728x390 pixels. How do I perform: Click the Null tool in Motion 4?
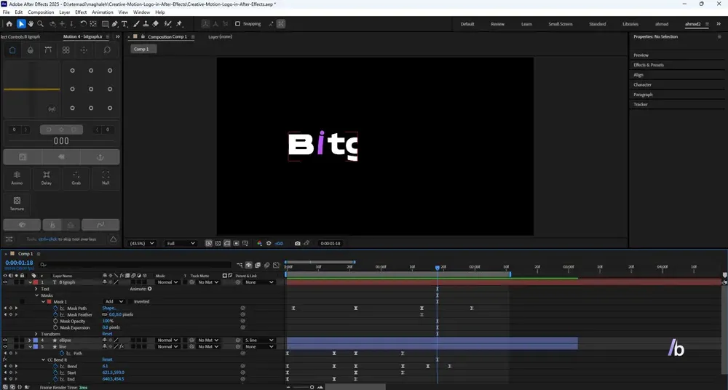point(106,178)
